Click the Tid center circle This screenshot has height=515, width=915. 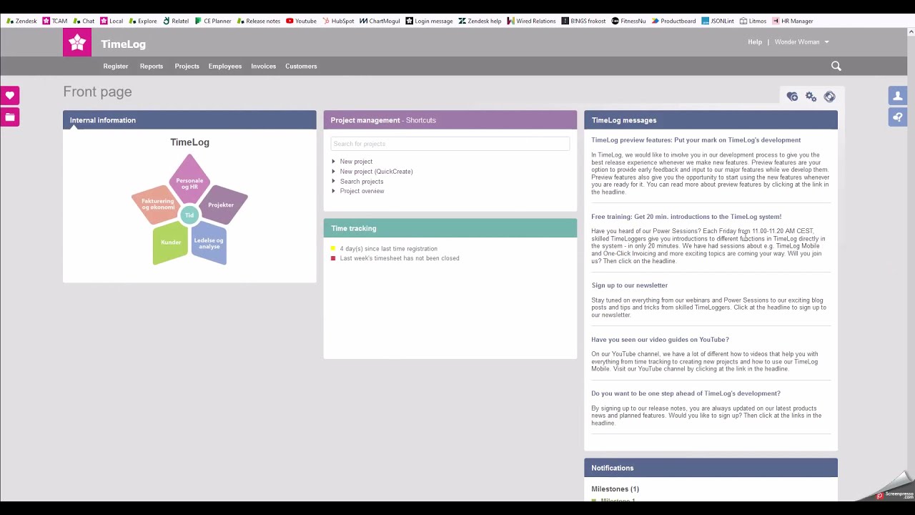pos(189,215)
